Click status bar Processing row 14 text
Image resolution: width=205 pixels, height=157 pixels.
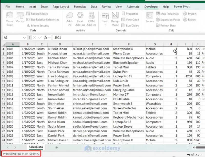(x=21, y=154)
